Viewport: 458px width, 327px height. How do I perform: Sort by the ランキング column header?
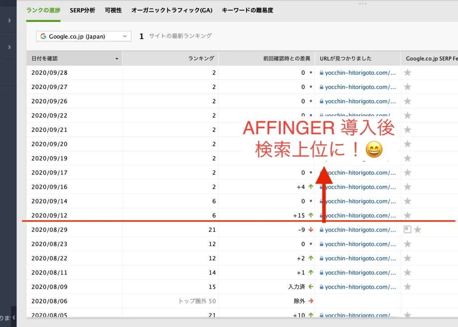pos(201,59)
